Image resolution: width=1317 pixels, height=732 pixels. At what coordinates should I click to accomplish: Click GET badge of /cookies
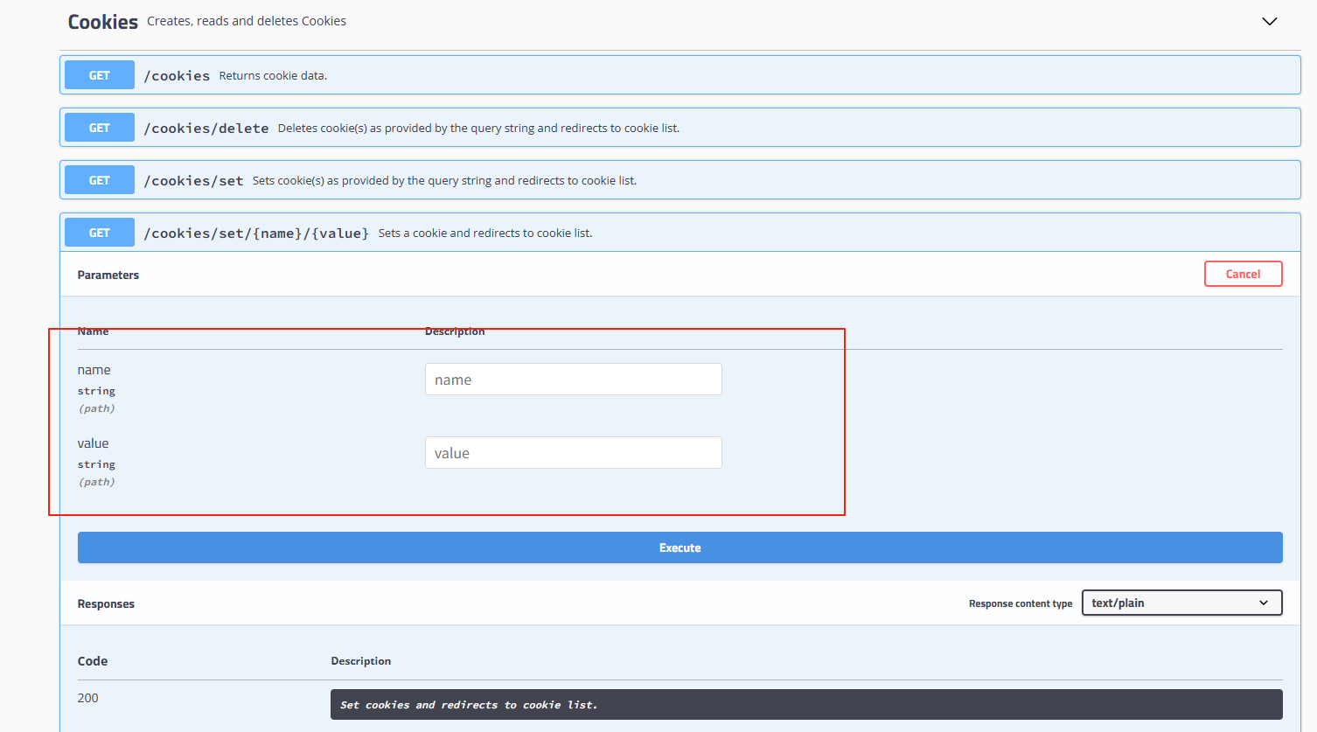pos(100,75)
